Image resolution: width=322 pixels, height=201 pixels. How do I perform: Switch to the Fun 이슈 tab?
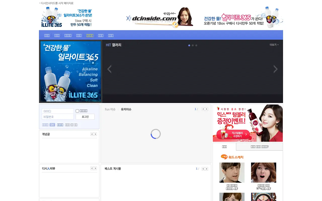(110, 109)
